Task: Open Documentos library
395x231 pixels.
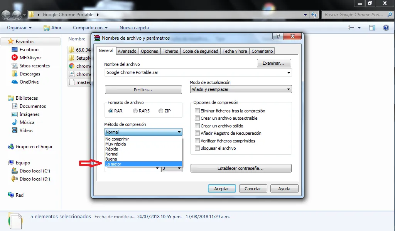Action: click(x=33, y=106)
